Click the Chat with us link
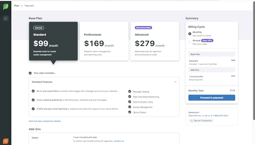This screenshot has height=145, width=255. (195, 116)
